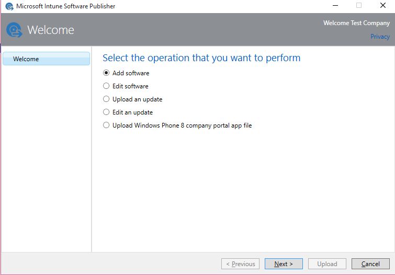Click the Welcome Test Company label
This screenshot has height=275, width=395.
coord(356,24)
